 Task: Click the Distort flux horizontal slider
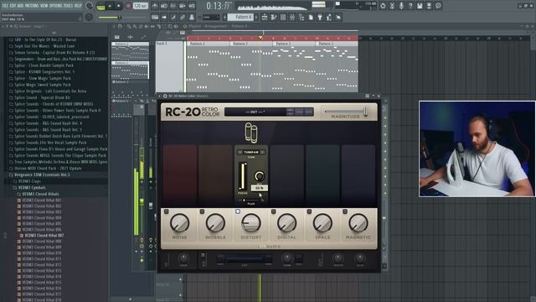pos(251,200)
